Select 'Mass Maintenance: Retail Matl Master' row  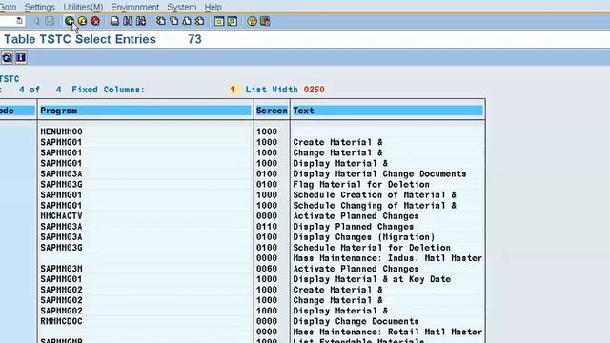pos(388,333)
